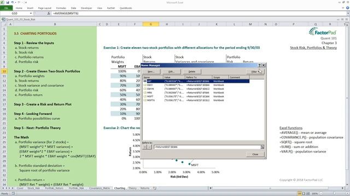Sort by Comment column header
The width and height of the screenshot is (350, 196).
click(x=239, y=77)
